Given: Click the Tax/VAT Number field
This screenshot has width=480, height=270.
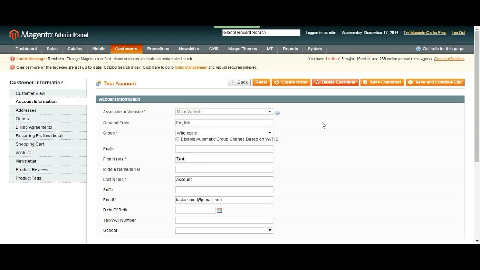Looking at the screenshot, I should click(x=224, y=220).
